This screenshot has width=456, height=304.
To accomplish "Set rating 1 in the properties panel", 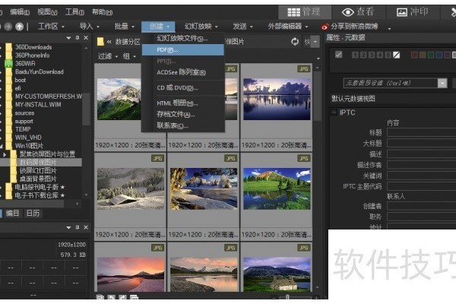I will 355,55.
